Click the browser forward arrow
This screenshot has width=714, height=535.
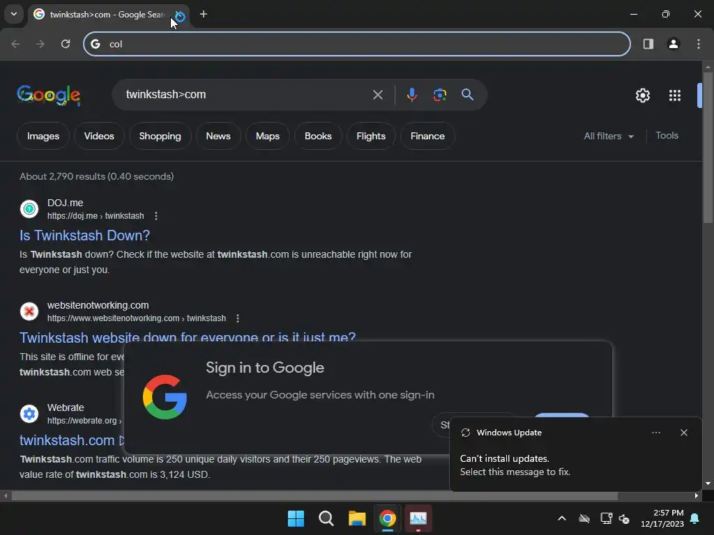click(x=40, y=44)
